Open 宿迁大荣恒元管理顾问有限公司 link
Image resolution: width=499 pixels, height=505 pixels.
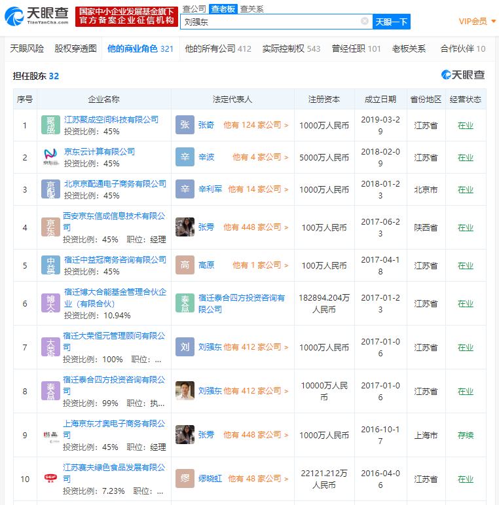tap(114, 341)
